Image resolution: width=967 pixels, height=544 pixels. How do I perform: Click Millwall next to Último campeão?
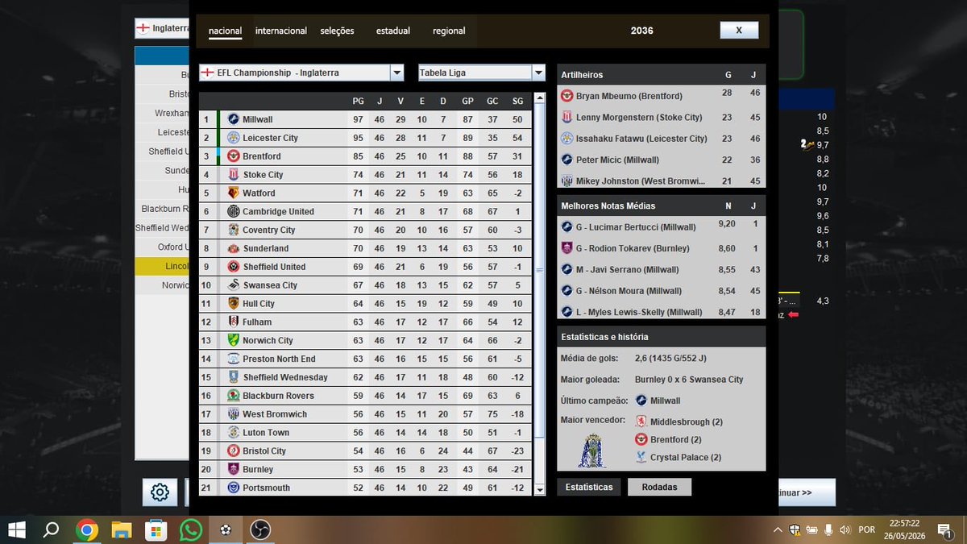(665, 401)
